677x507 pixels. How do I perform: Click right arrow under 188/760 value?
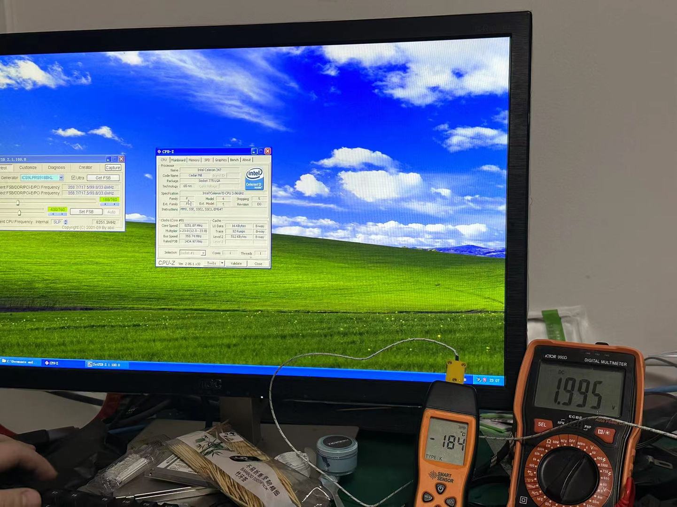tap(115, 204)
